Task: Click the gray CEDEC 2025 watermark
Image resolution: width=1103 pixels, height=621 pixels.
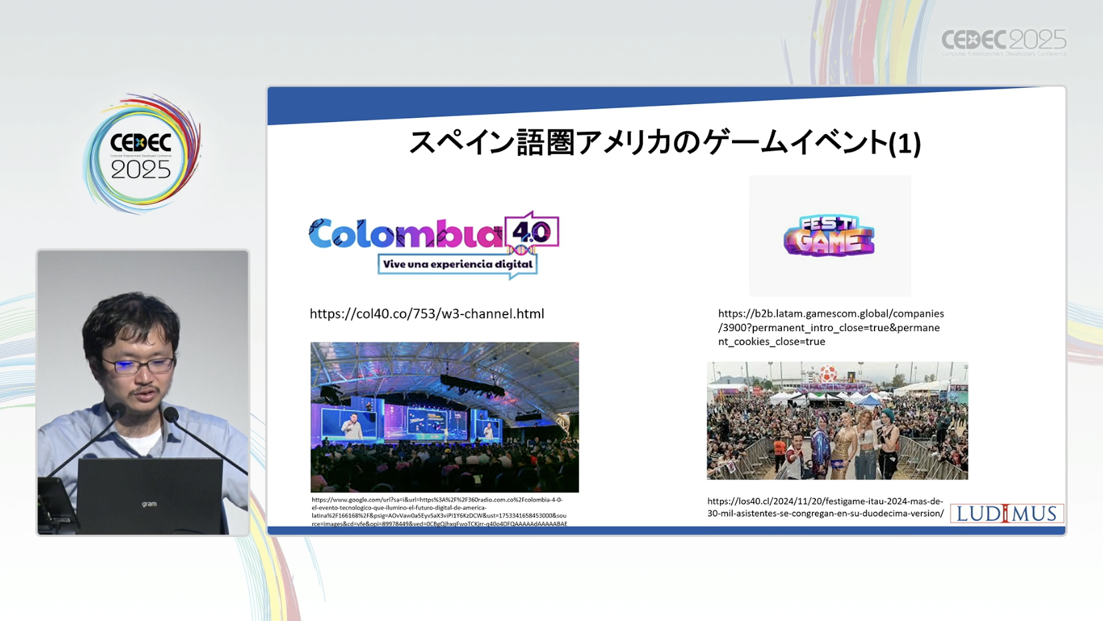Action: [x=1003, y=42]
